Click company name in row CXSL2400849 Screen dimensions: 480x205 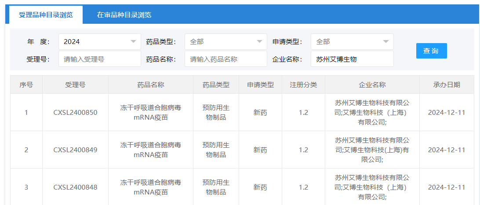tap(372, 150)
